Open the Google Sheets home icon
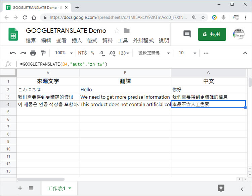This screenshot has width=252, height=196. click(x=13, y=34)
